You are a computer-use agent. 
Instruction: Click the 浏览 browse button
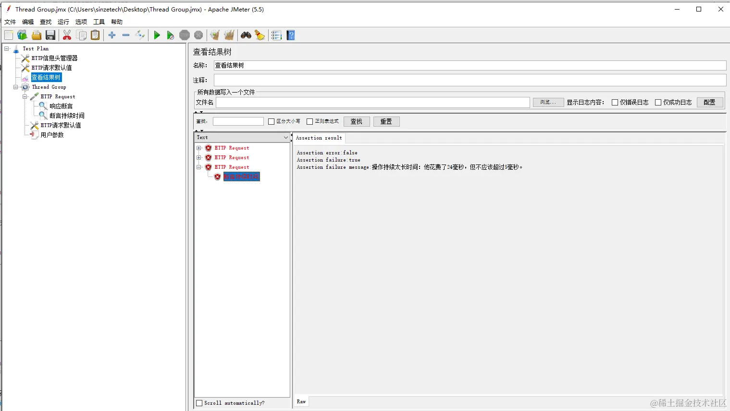click(x=548, y=102)
